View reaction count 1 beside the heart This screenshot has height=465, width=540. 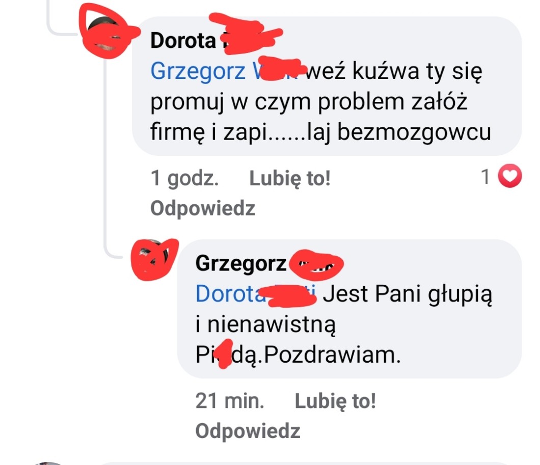(485, 176)
